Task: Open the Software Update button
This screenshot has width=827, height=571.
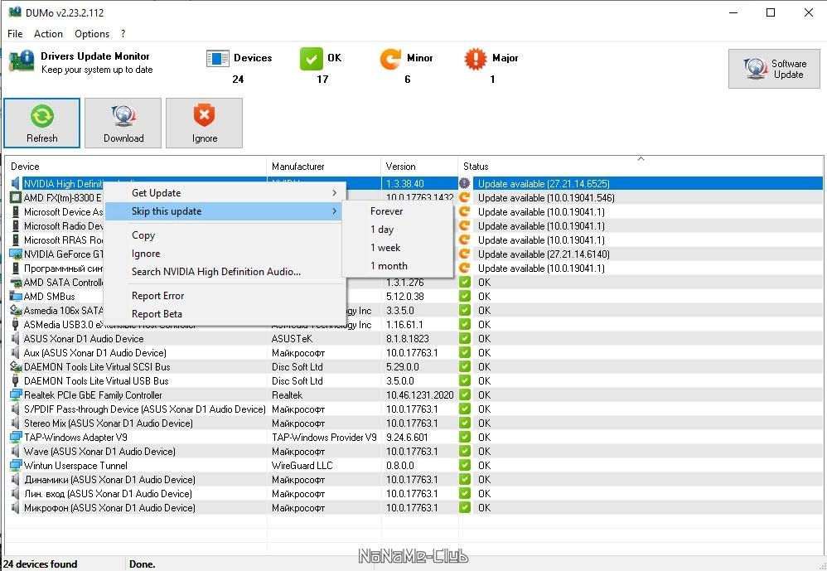Action: 774,69
